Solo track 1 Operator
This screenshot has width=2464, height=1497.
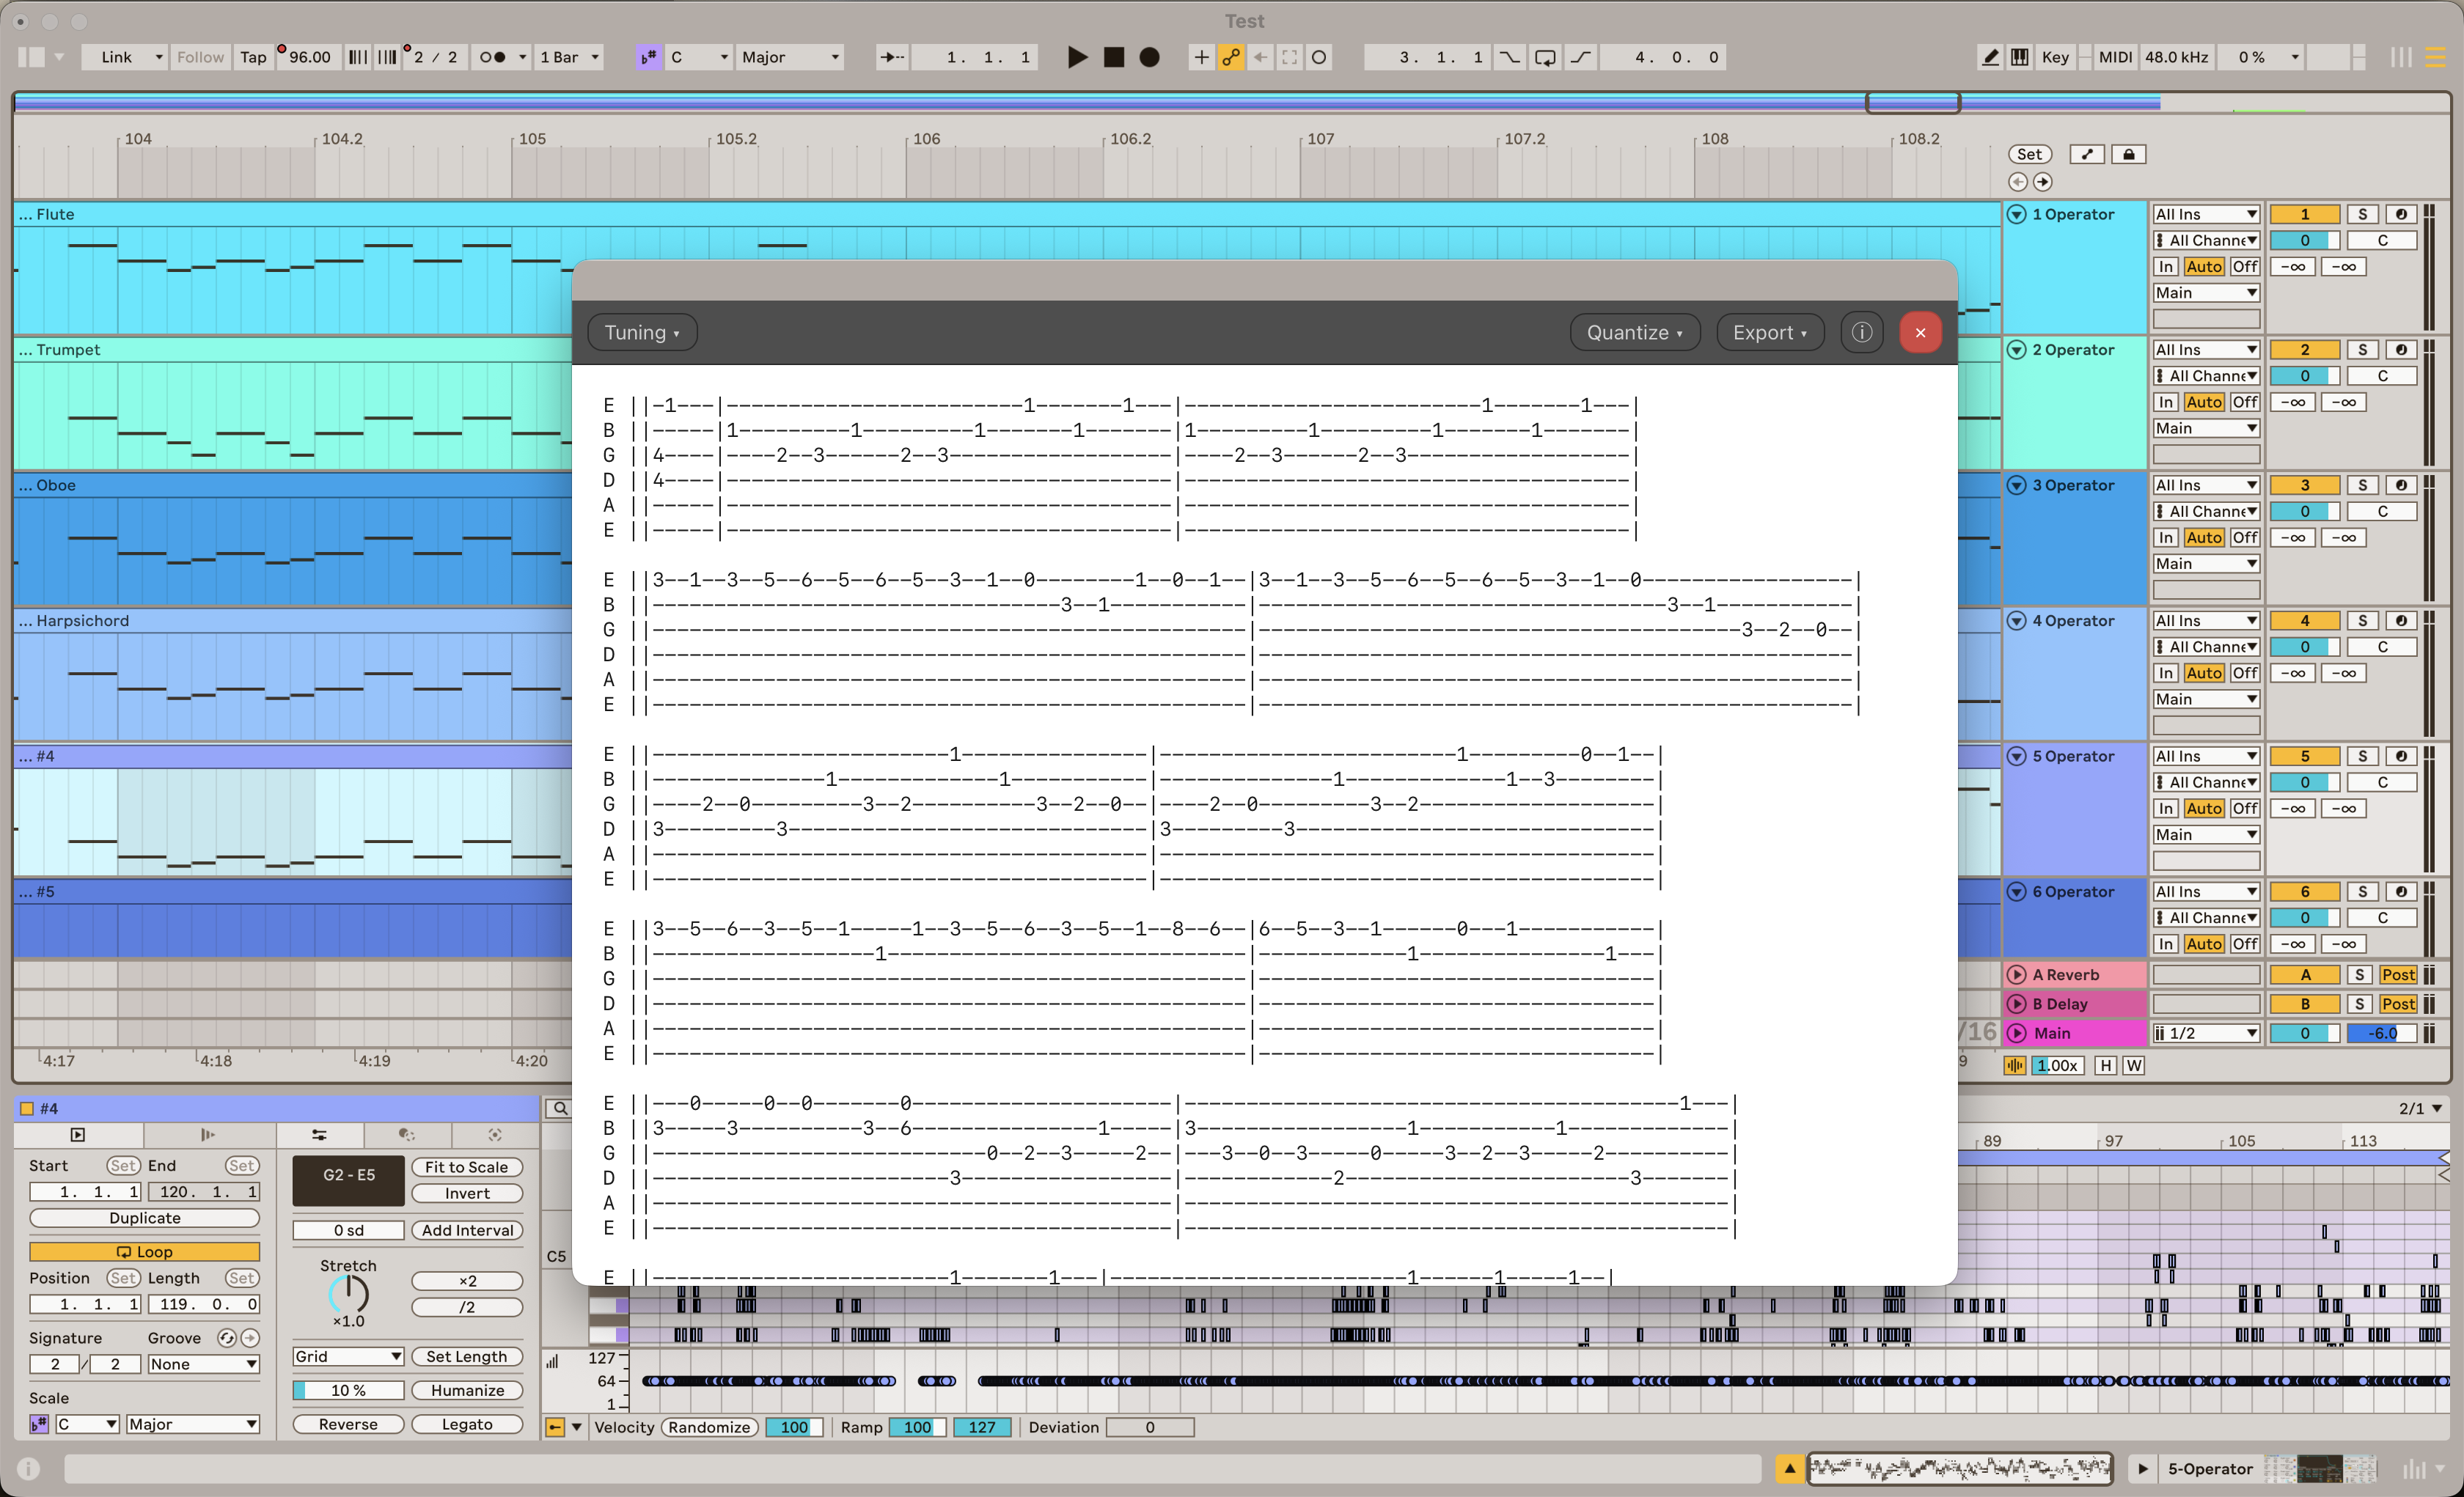2363,214
